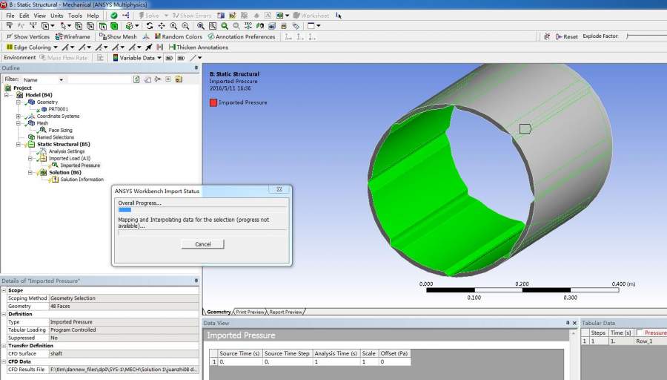The image size is (667, 380).
Task: Pin the Data View panel
Action: click(x=568, y=323)
